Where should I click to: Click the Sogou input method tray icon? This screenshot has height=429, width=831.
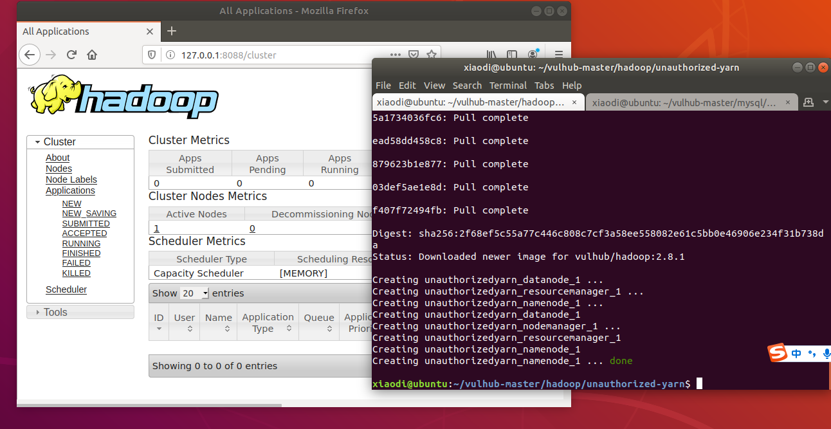778,352
